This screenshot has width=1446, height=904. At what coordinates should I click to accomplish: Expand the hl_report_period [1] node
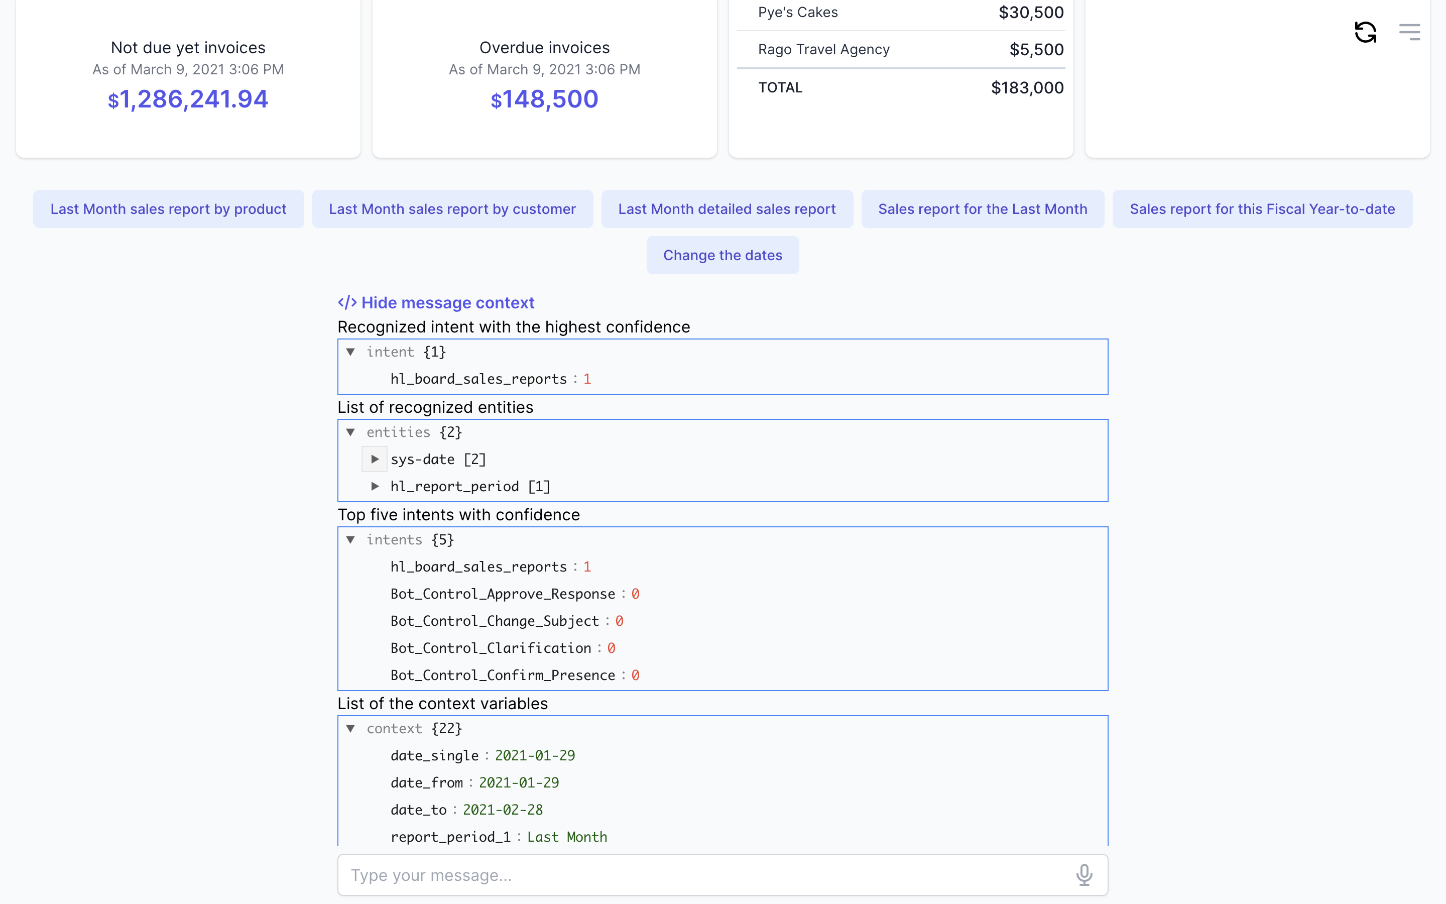point(375,486)
